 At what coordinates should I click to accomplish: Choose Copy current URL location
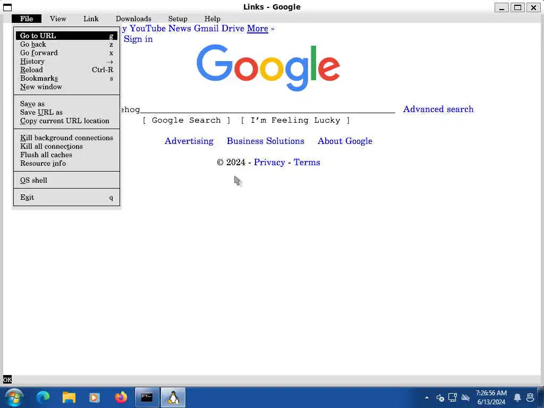66,121
